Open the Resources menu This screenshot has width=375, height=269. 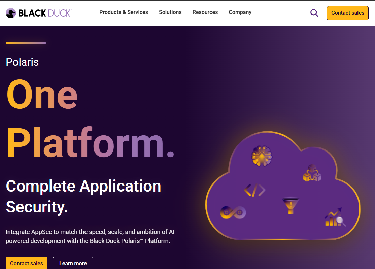pyautogui.click(x=205, y=12)
